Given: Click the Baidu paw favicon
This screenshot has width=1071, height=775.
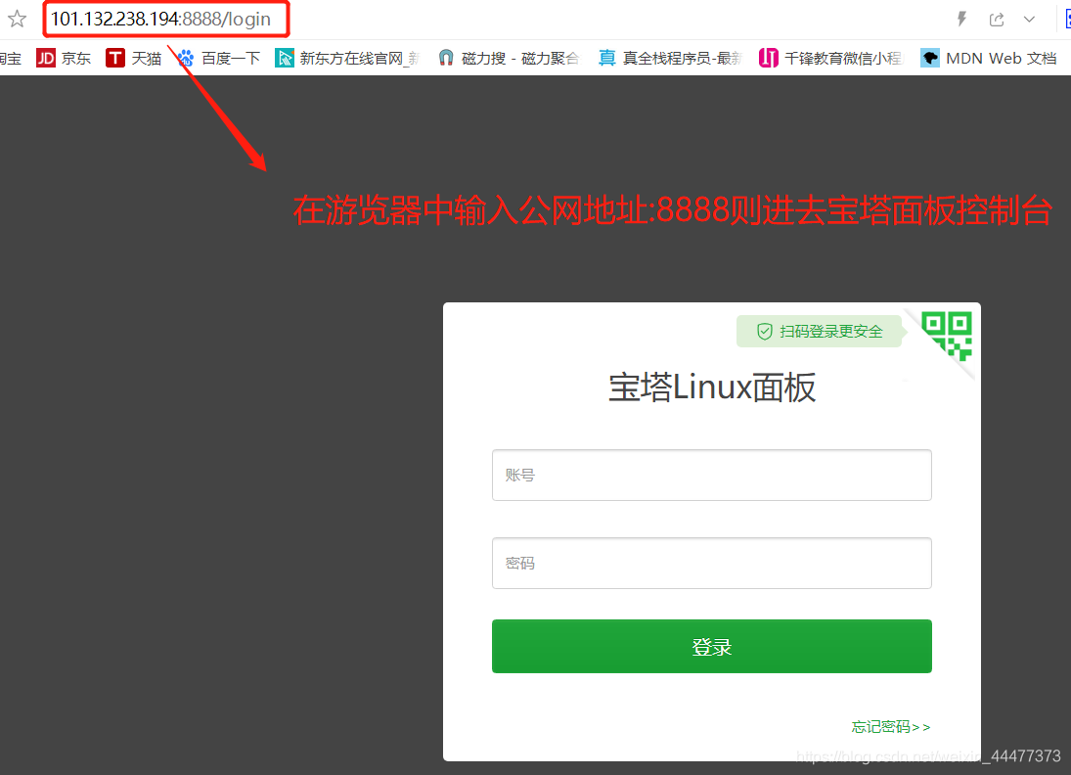Looking at the screenshot, I should [x=186, y=58].
